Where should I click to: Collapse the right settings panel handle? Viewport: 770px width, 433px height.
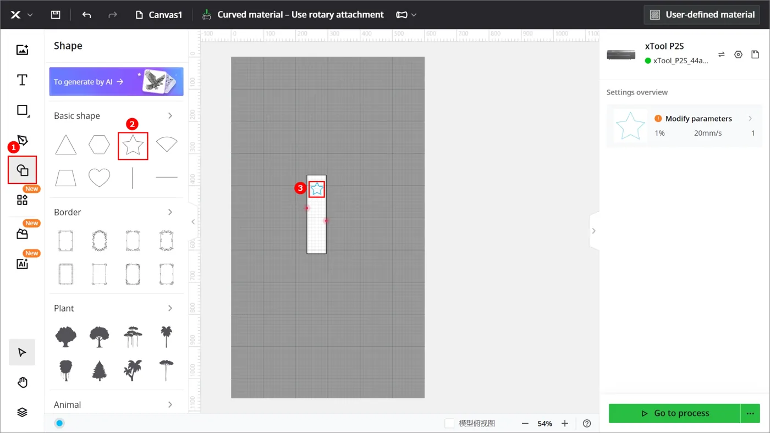tap(593, 231)
